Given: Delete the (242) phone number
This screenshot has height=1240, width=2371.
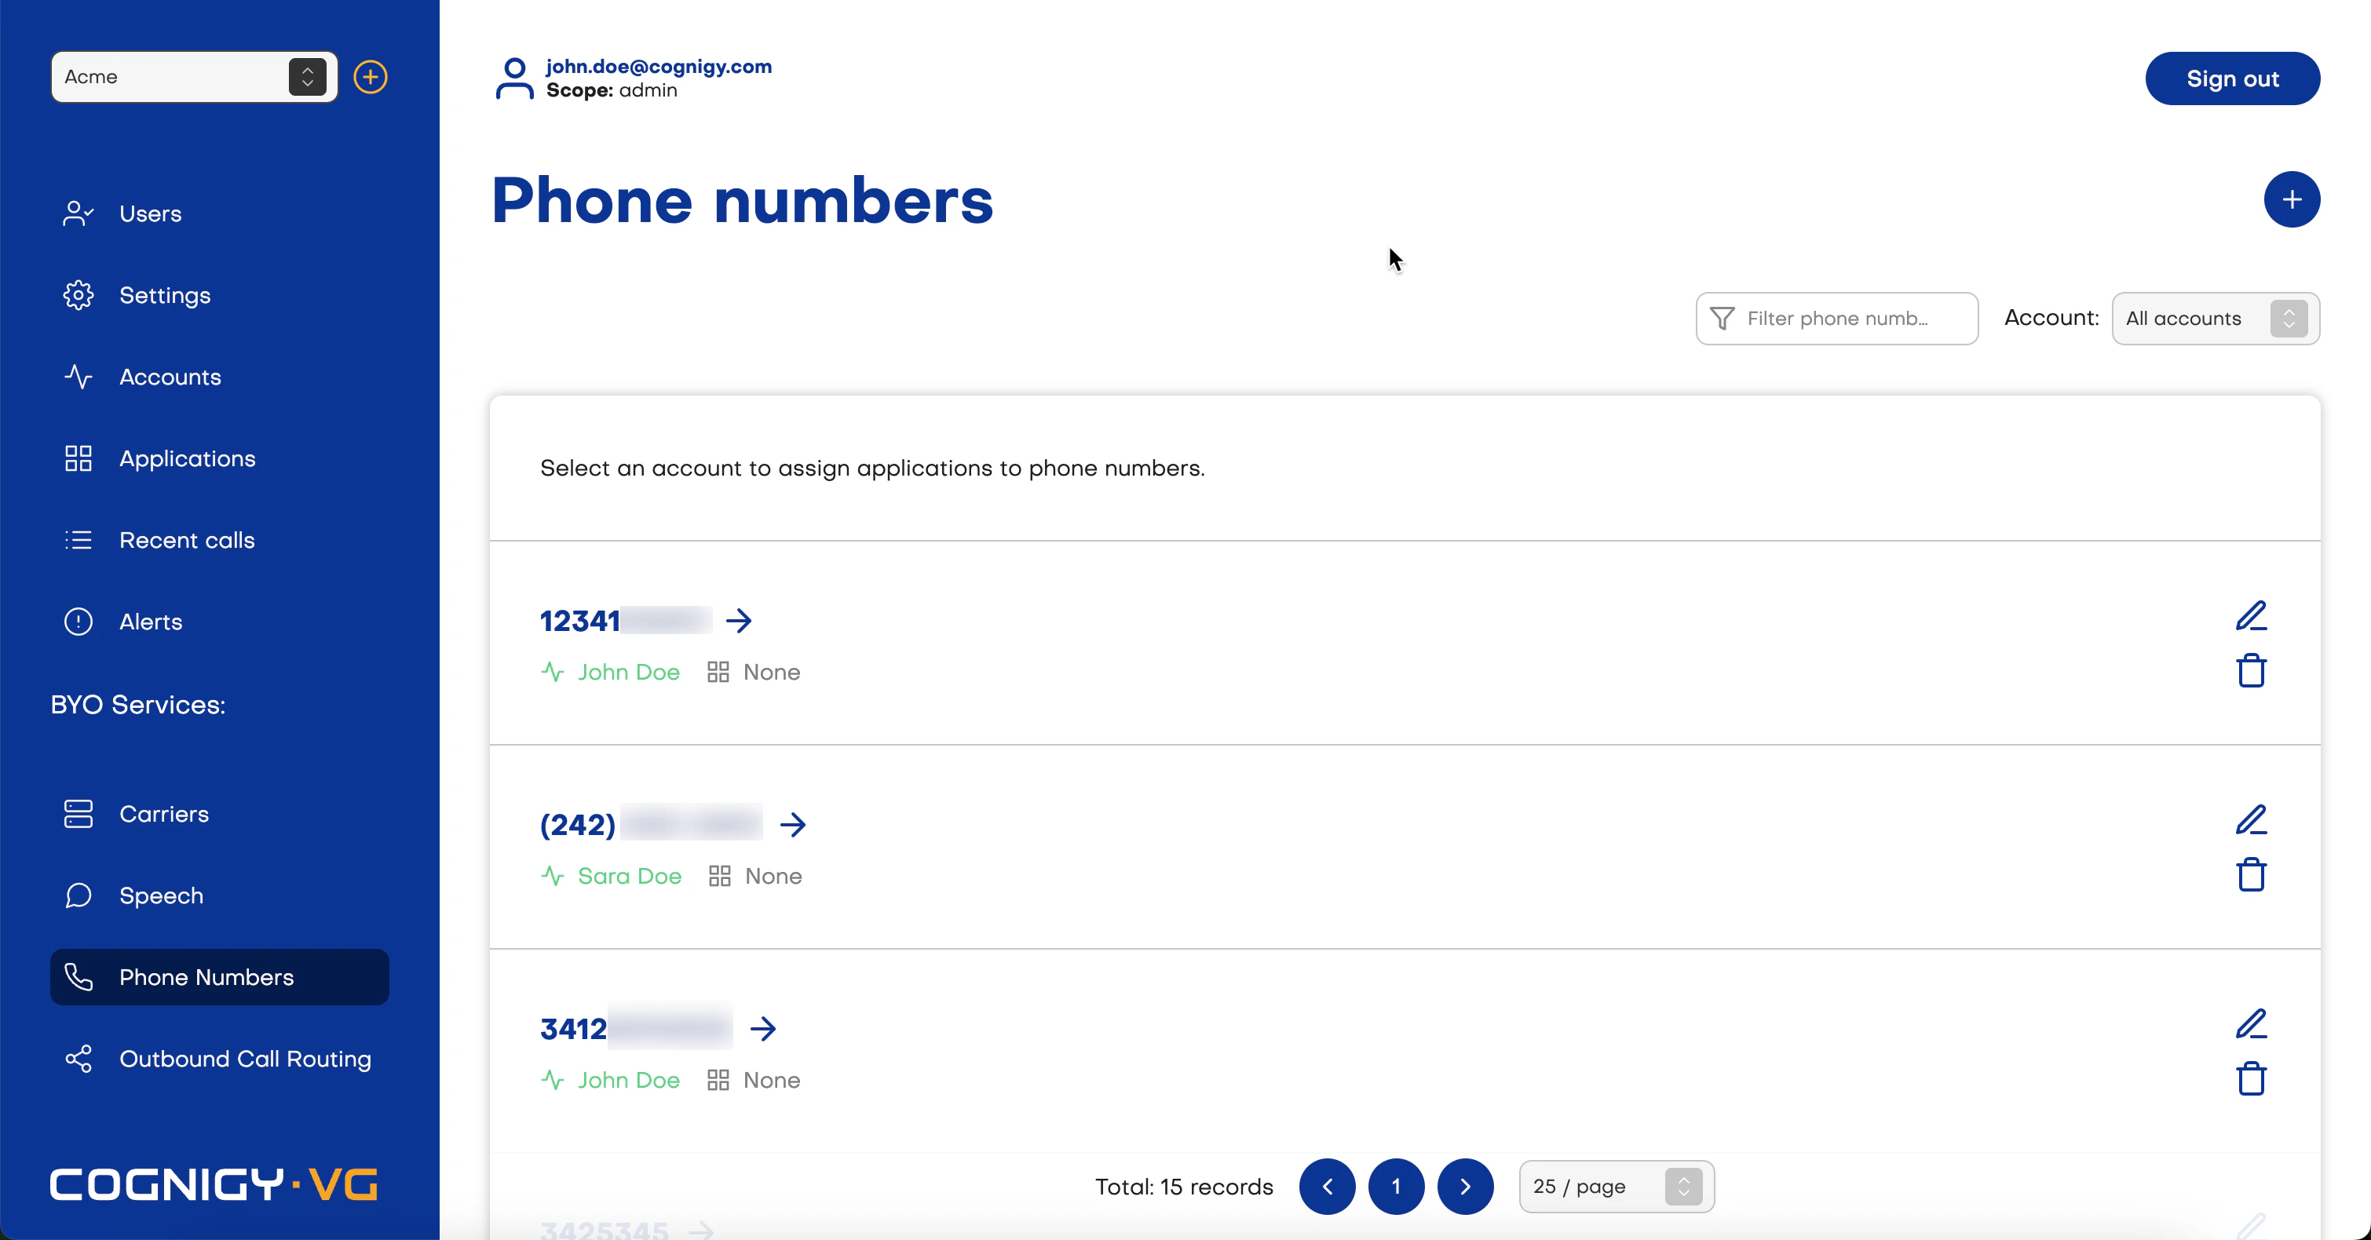Looking at the screenshot, I should 2252,875.
